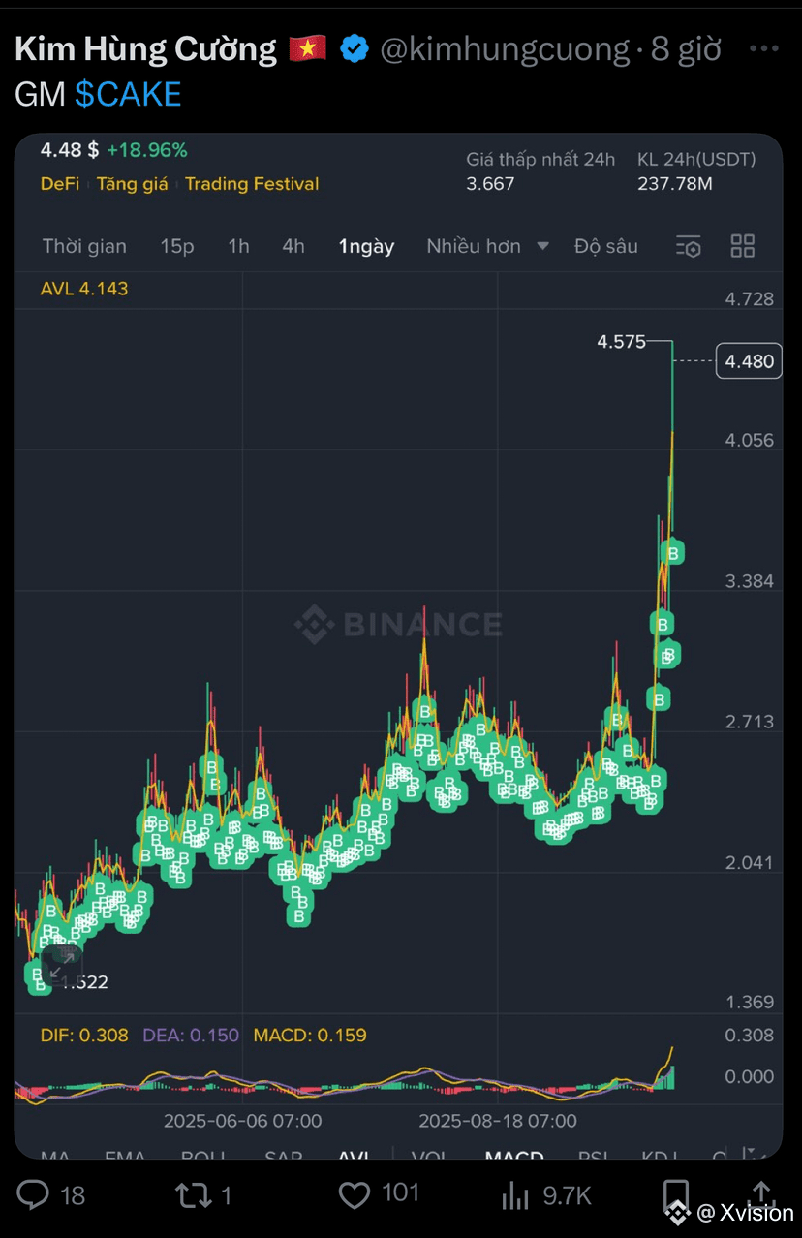Click the 3.667 24h low value
This screenshot has height=1238, width=802.
(x=490, y=183)
